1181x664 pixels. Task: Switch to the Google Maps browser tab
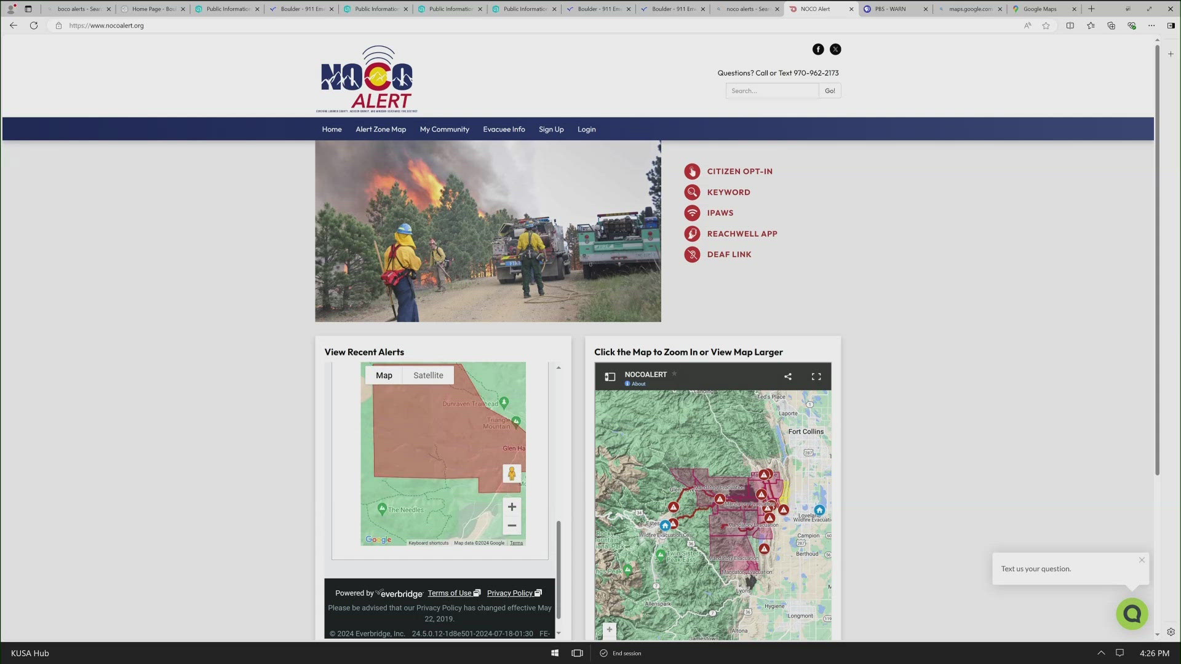tap(1041, 9)
